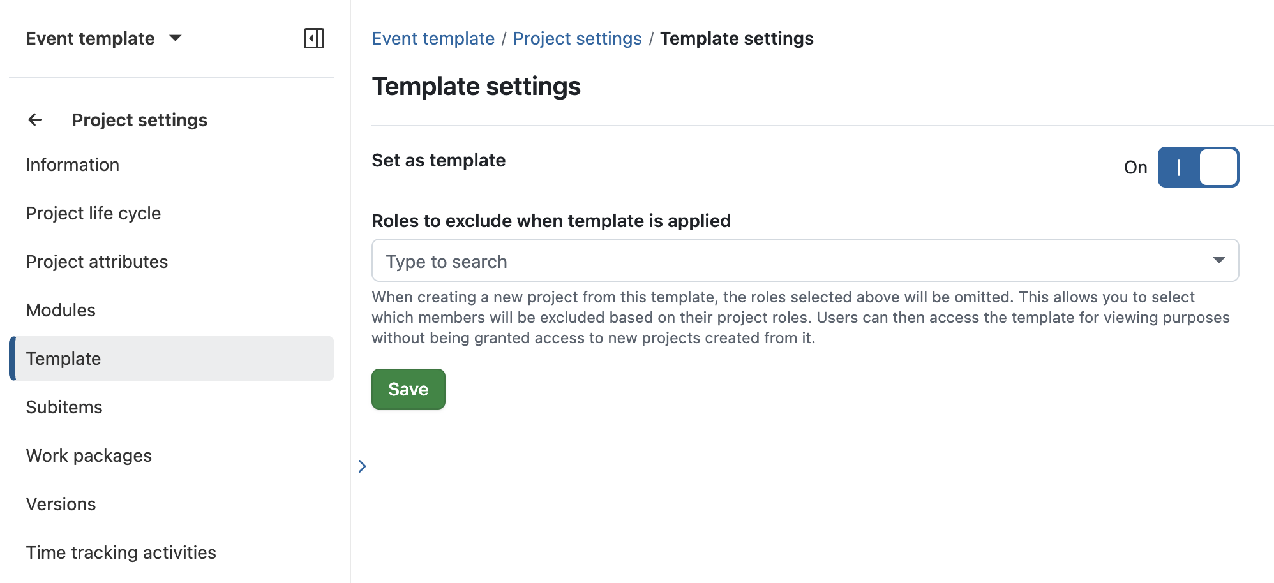Screen dimensions: 1274x583
Task: Open Time tracking activities settings
Action: [121, 552]
